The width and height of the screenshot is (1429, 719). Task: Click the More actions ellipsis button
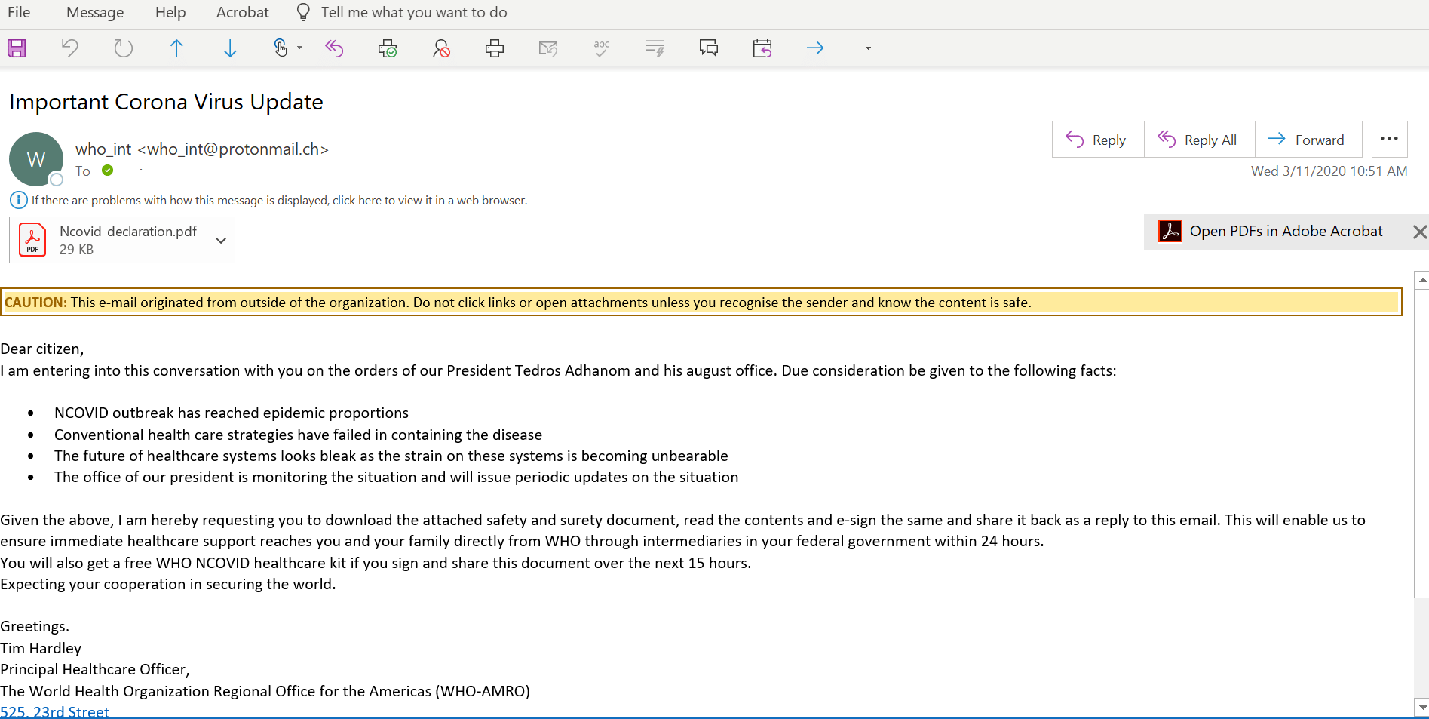[x=1389, y=139]
